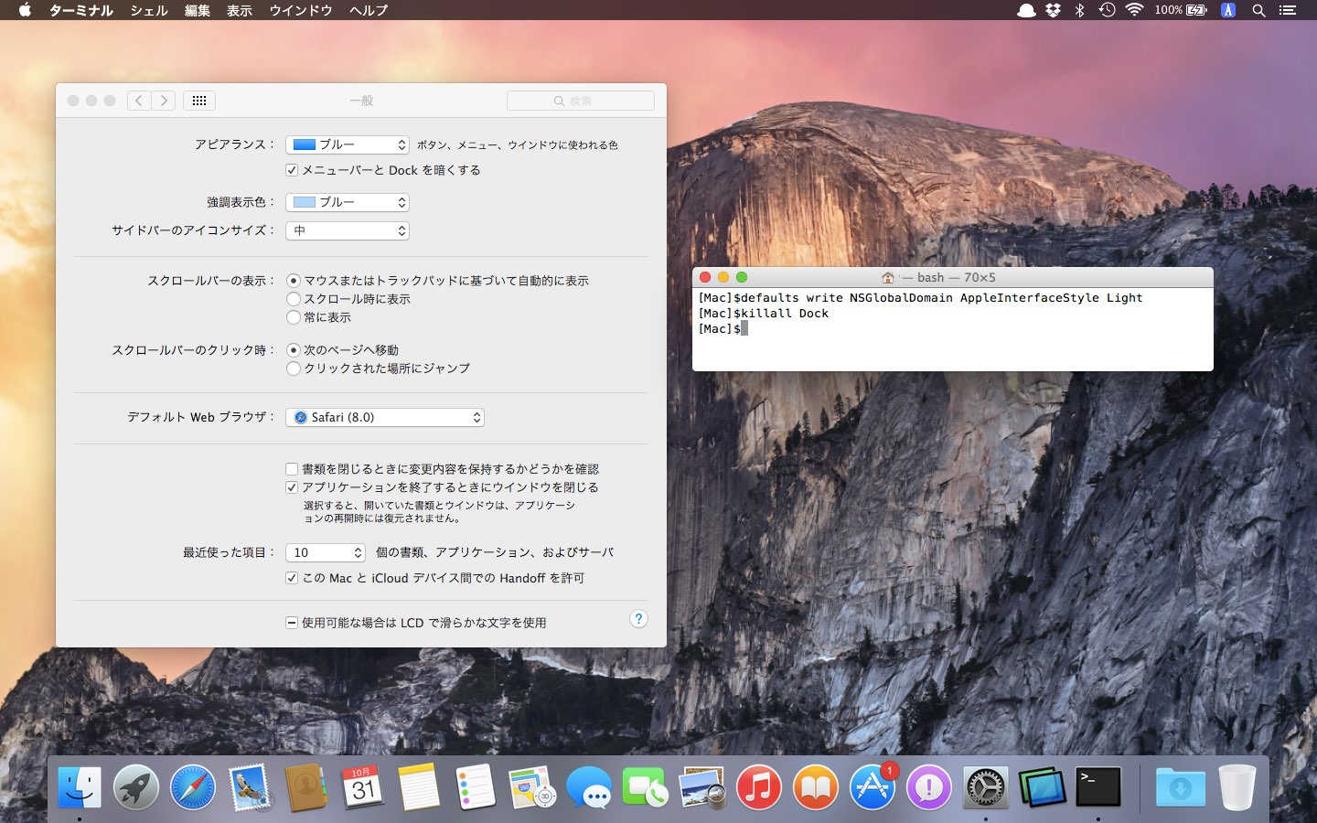Click the 'bash — 70×5' Terminal window title
1317x823 pixels.
(957, 277)
